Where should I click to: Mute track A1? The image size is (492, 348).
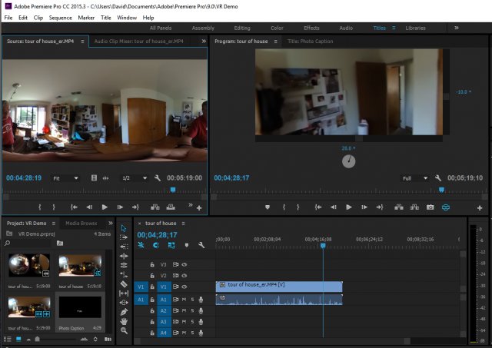click(x=184, y=300)
